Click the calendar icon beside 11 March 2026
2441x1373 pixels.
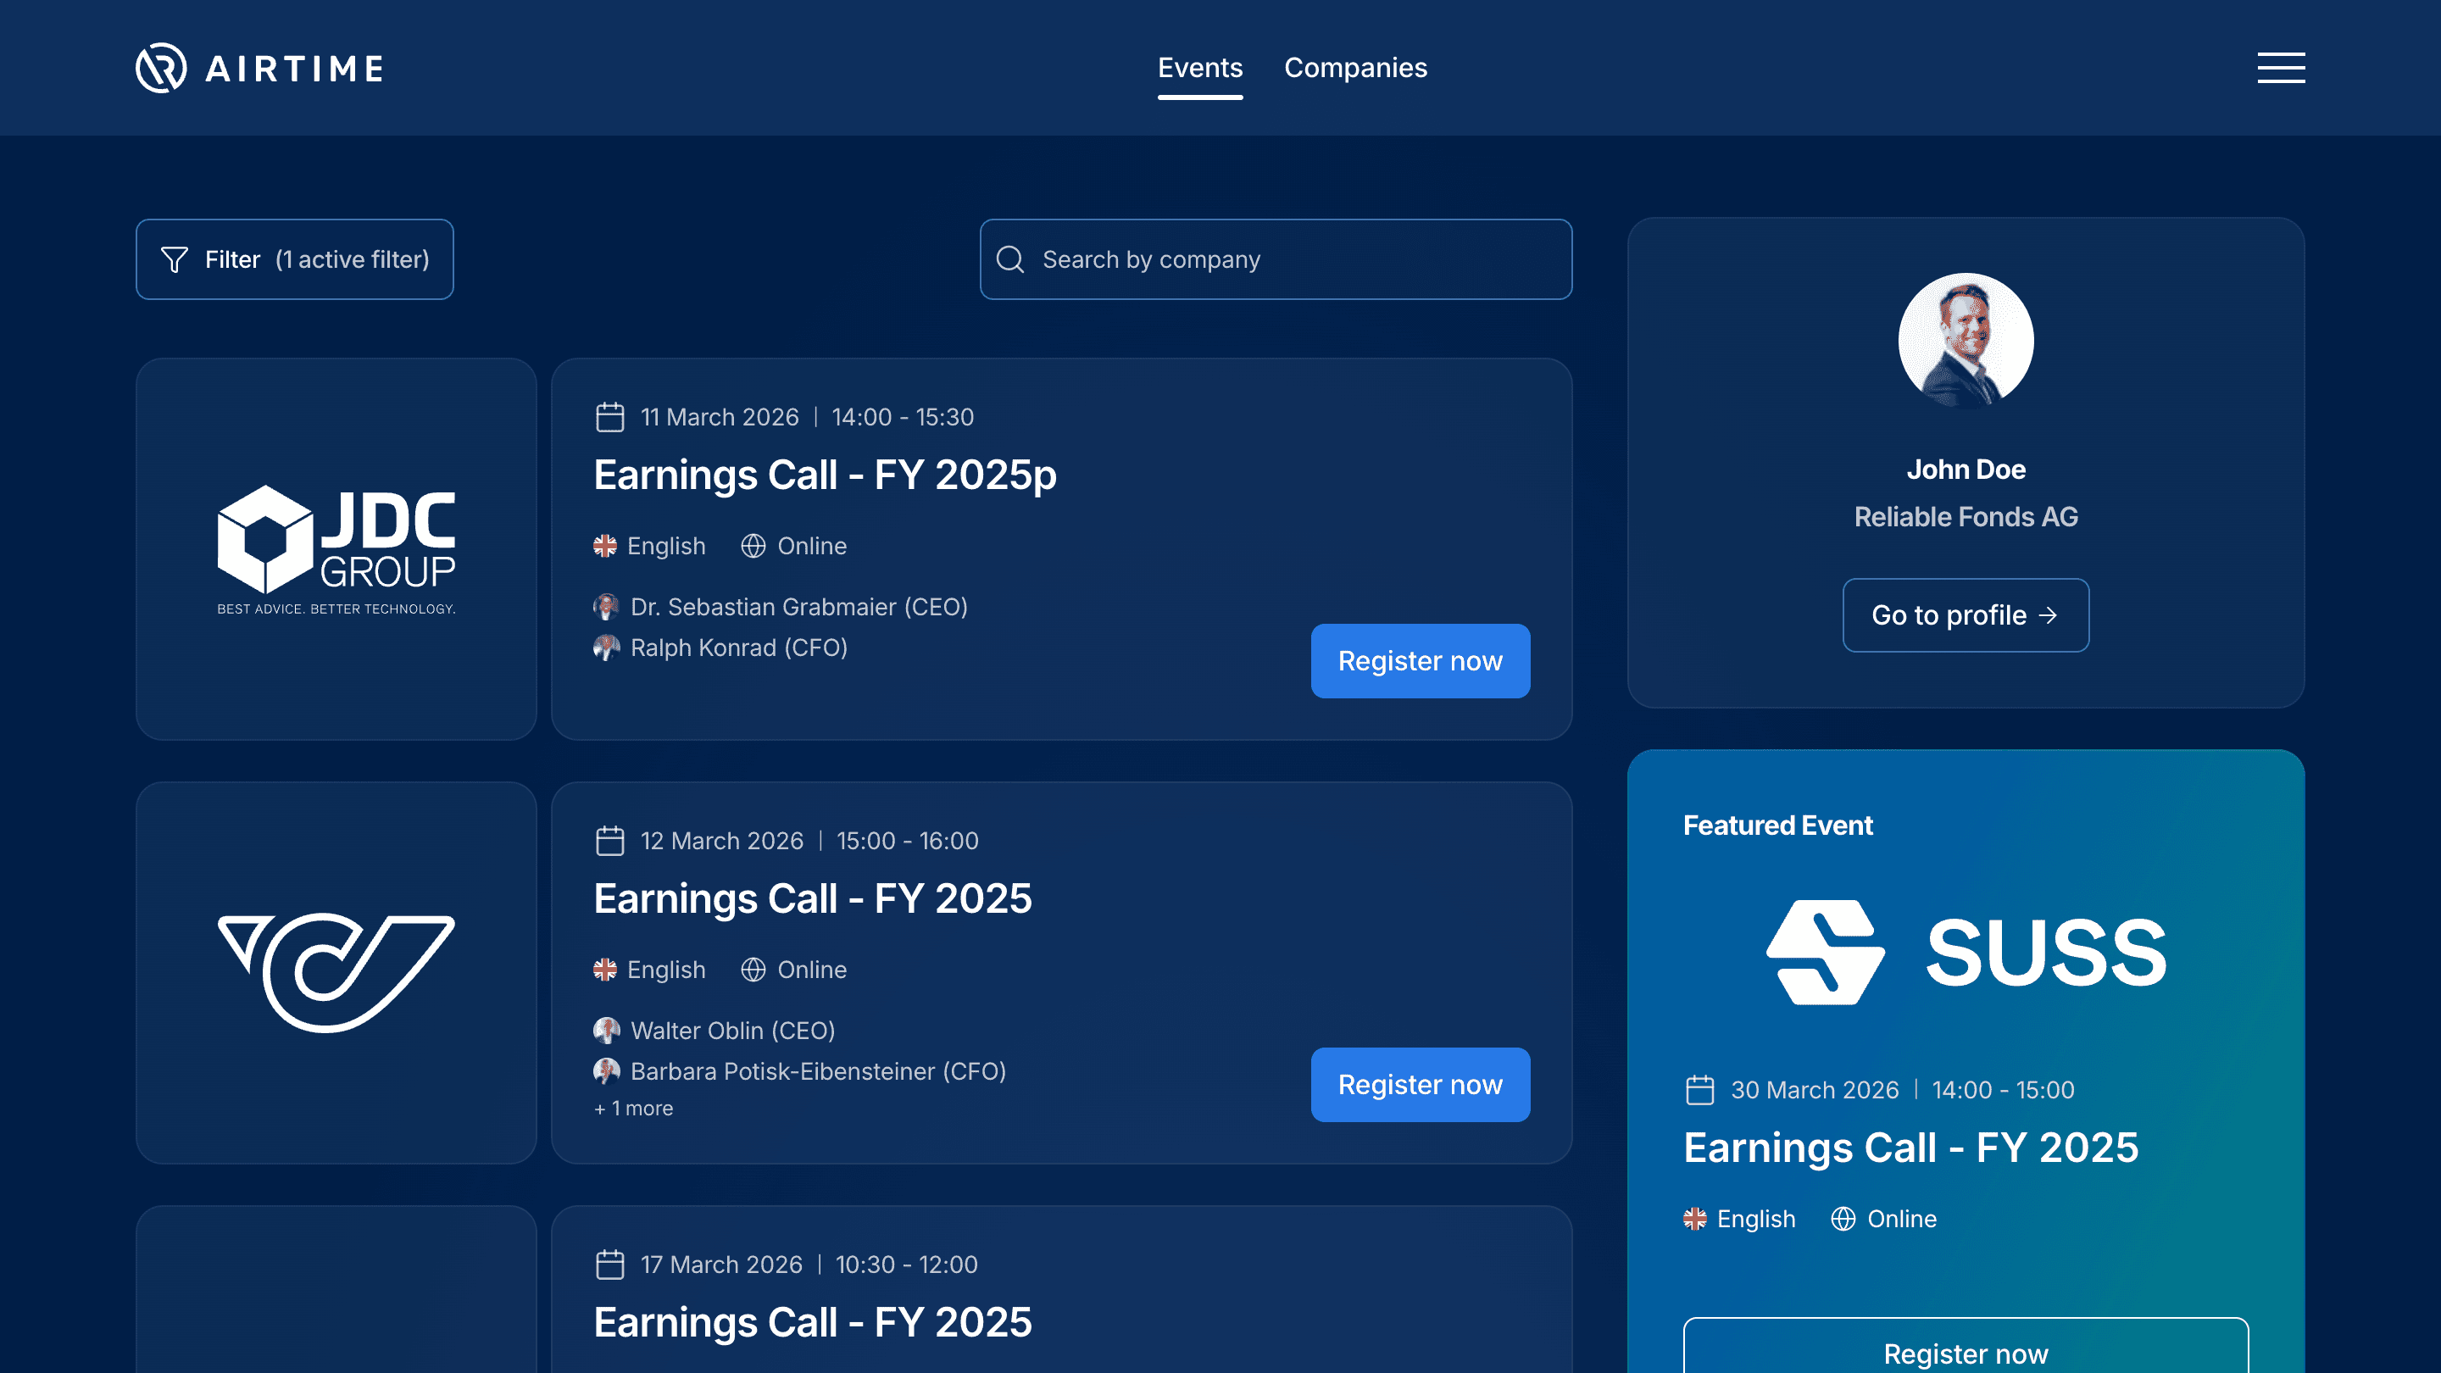click(609, 416)
